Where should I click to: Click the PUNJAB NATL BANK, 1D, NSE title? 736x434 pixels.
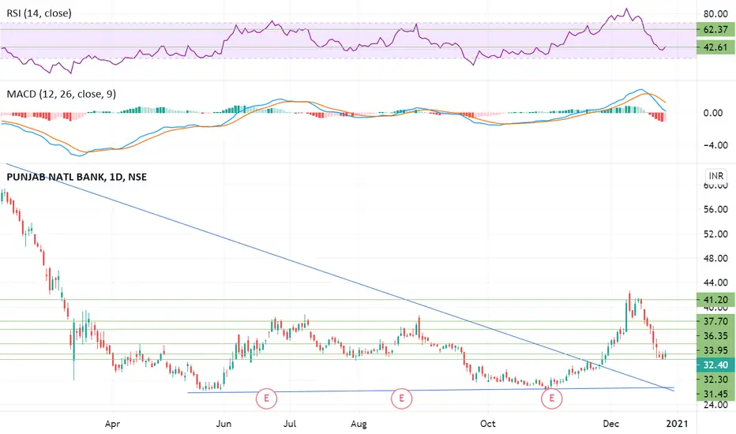[x=77, y=177]
